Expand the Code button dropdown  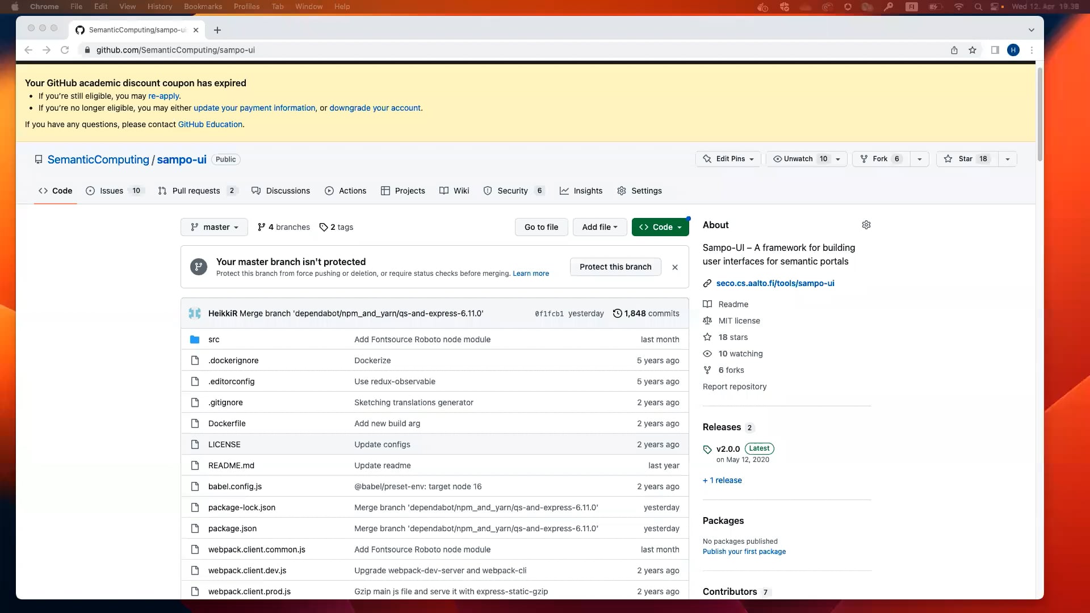pyautogui.click(x=681, y=226)
